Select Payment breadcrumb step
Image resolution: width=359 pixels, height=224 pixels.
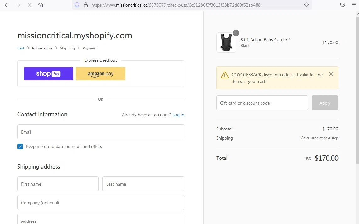[x=90, y=48]
